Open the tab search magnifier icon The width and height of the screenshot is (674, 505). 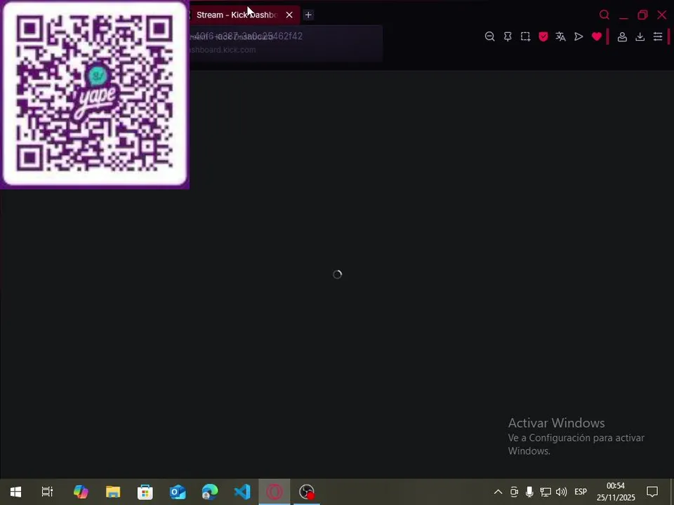(604, 15)
